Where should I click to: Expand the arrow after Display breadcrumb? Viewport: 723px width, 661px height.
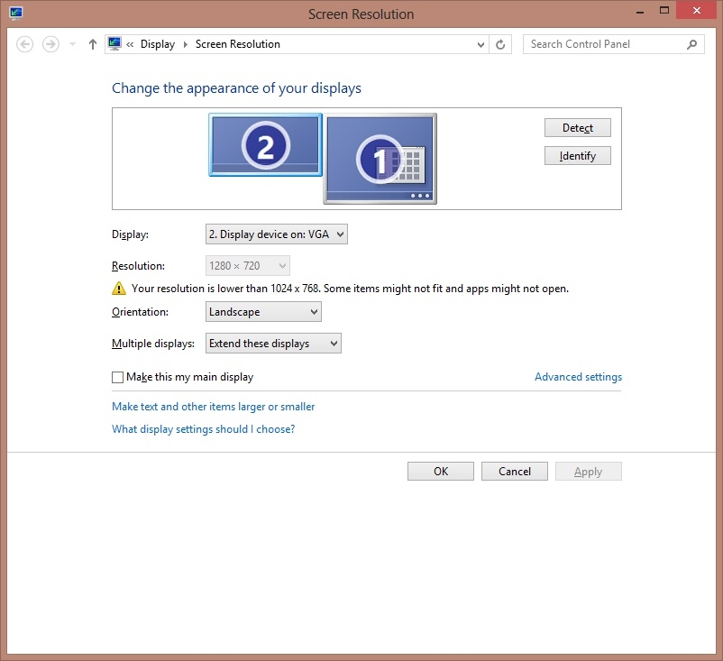[x=186, y=44]
